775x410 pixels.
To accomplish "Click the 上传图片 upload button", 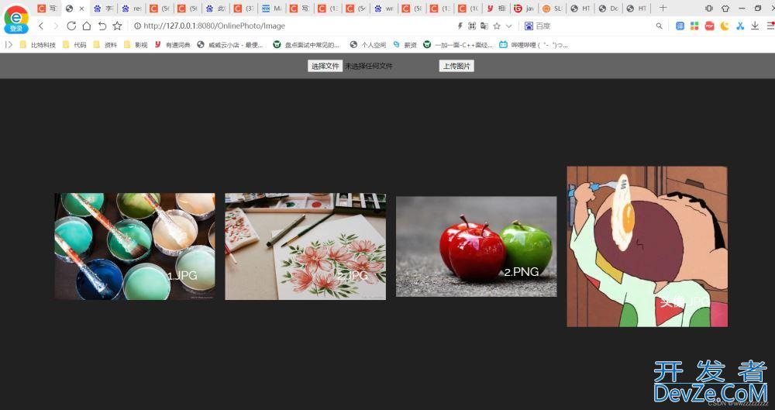I will tap(456, 66).
